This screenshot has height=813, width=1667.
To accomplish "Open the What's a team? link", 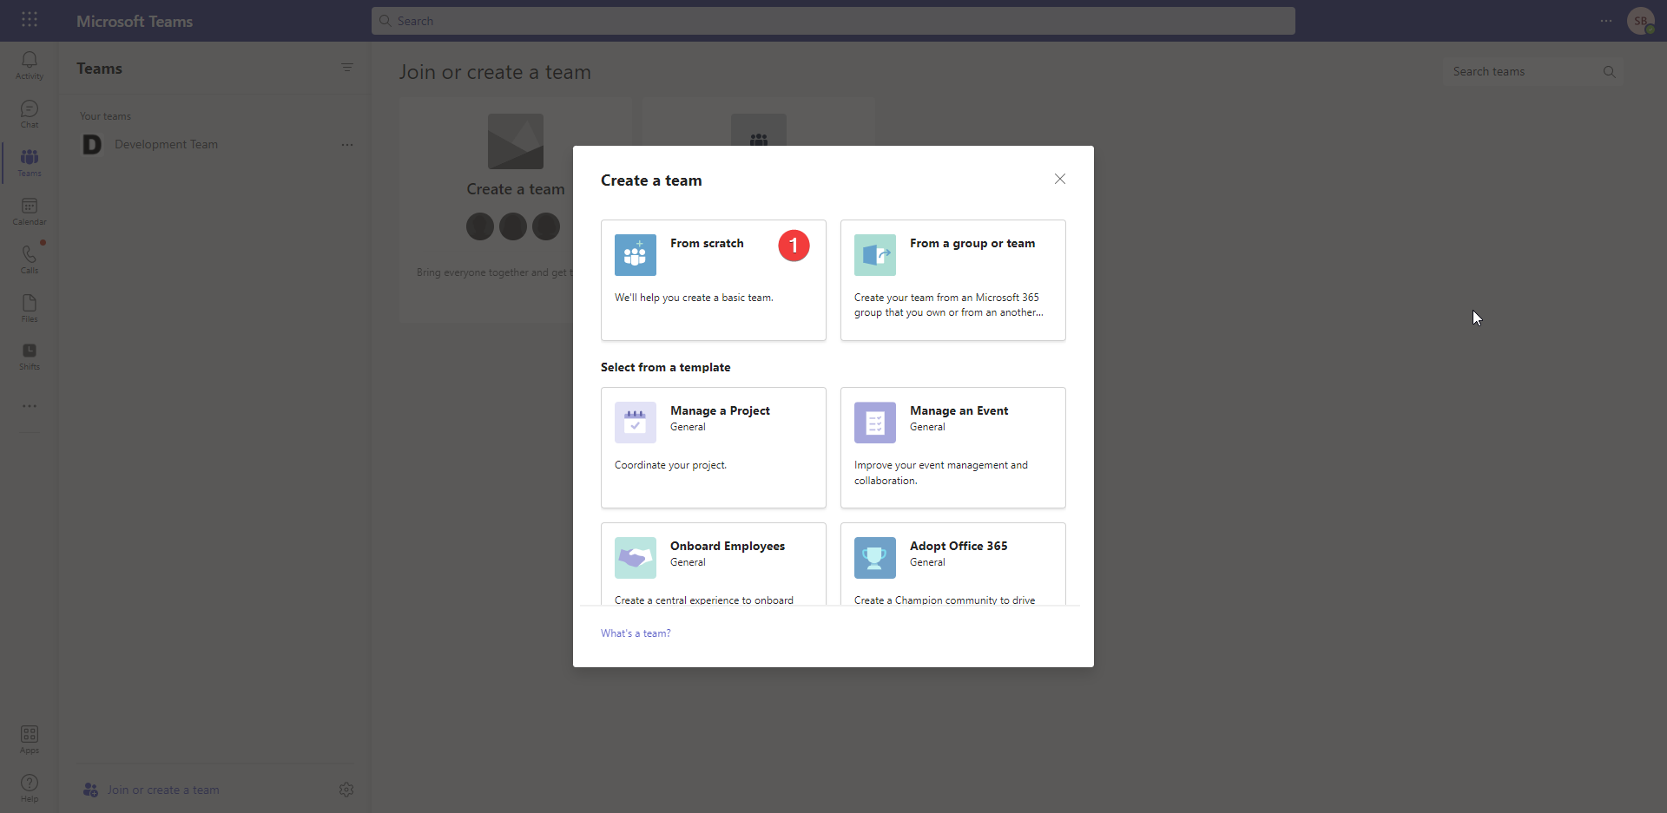I will [x=636, y=633].
